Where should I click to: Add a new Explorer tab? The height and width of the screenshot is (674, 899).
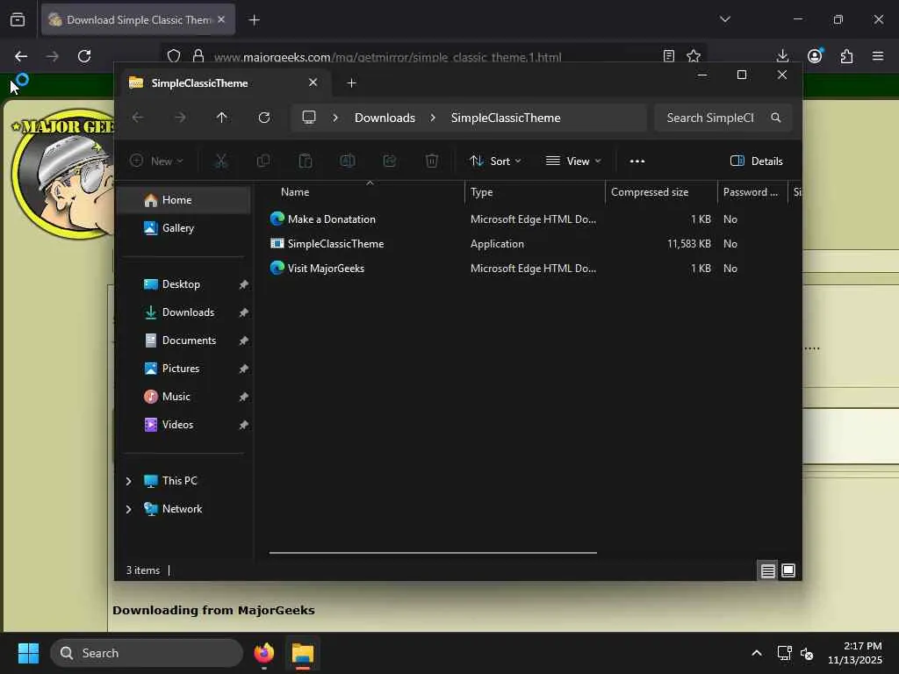[351, 83]
